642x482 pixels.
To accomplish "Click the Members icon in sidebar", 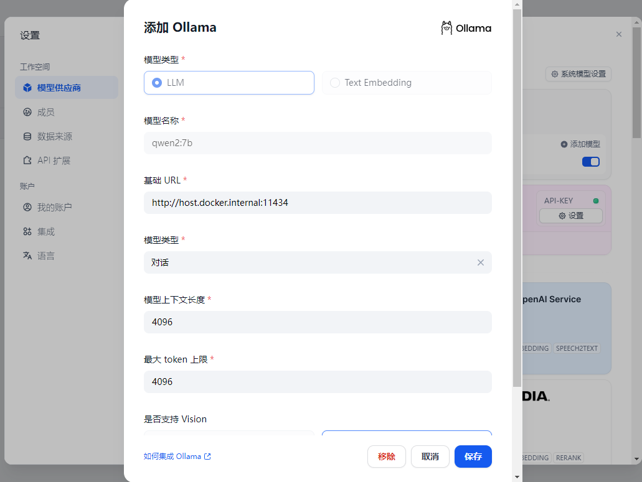I will tap(27, 112).
